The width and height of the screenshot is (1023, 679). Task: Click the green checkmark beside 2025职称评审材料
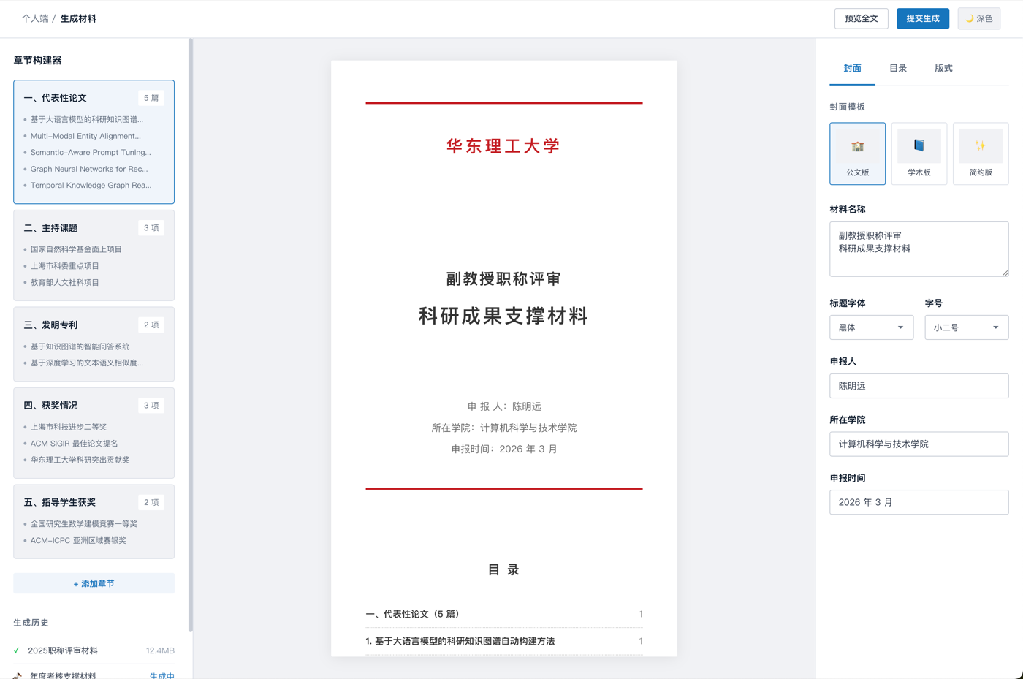tap(17, 650)
